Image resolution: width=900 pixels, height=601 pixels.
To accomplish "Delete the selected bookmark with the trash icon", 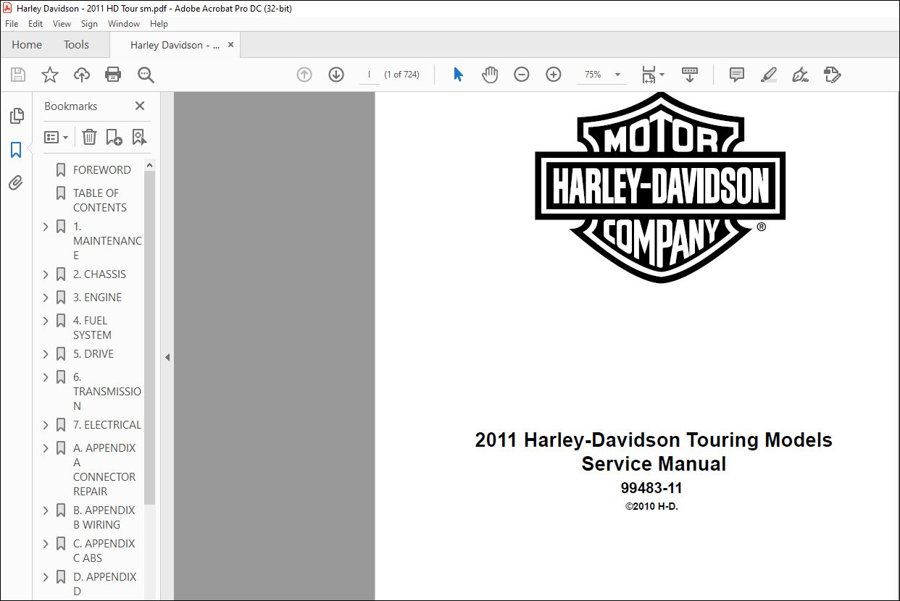I will point(89,137).
